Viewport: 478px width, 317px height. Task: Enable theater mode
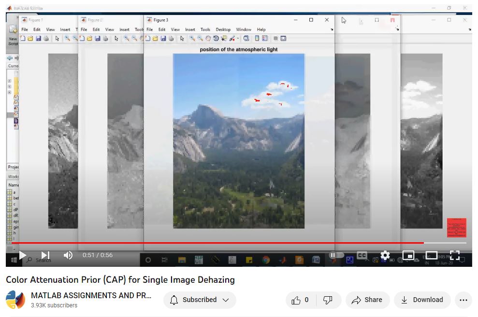point(431,255)
